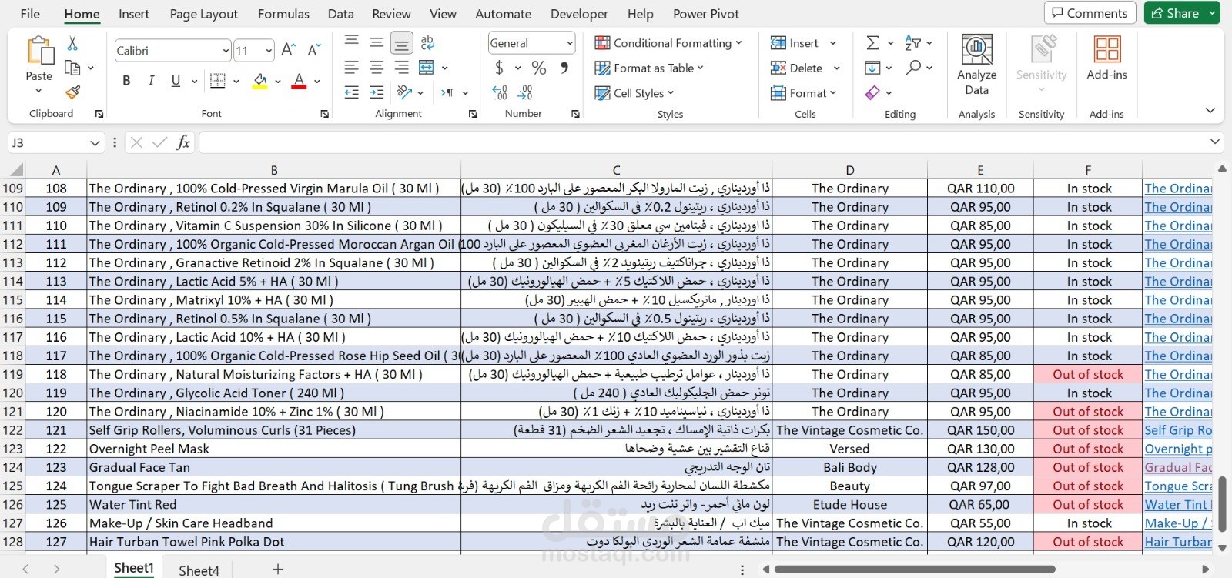
Task: Click the Find & Select magnifier
Action: pyautogui.click(x=913, y=68)
